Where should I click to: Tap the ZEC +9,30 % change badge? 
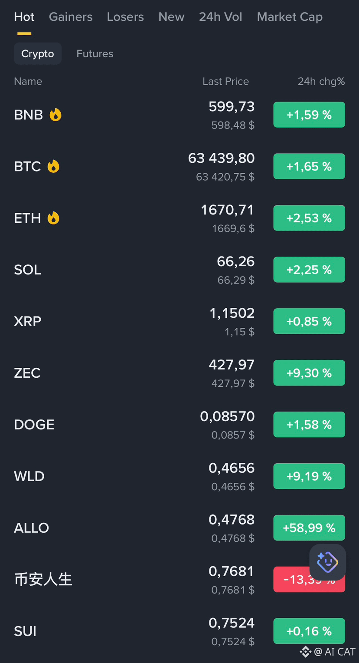pyautogui.click(x=309, y=373)
